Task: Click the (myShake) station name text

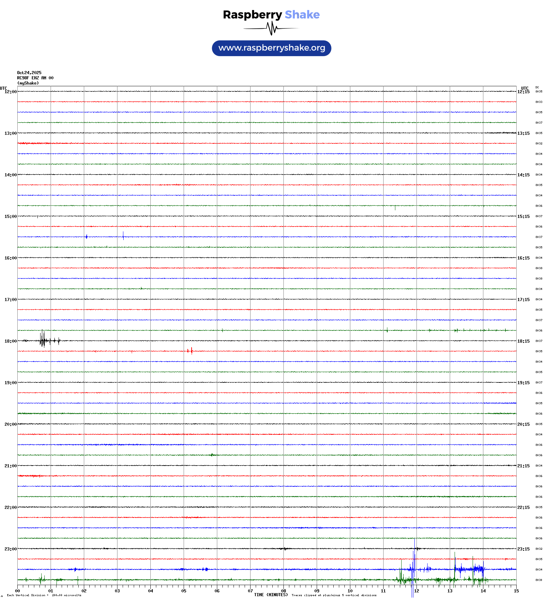Action: [28, 83]
